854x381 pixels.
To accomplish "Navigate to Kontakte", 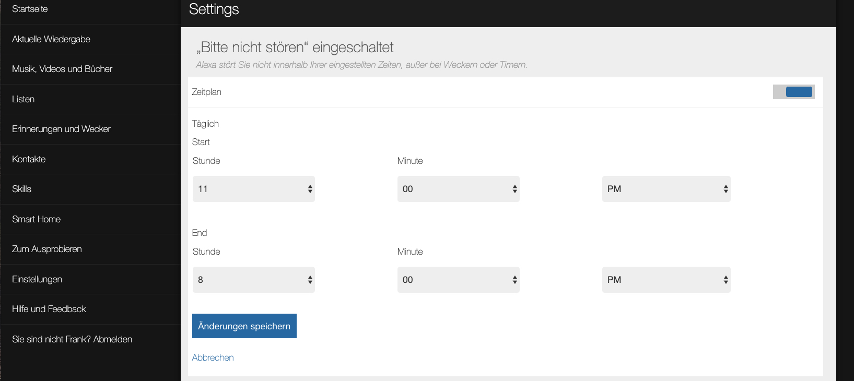I will point(29,159).
